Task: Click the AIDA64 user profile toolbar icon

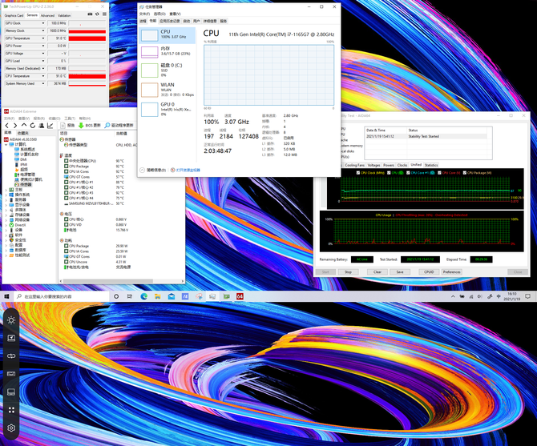Action: point(42,126)
